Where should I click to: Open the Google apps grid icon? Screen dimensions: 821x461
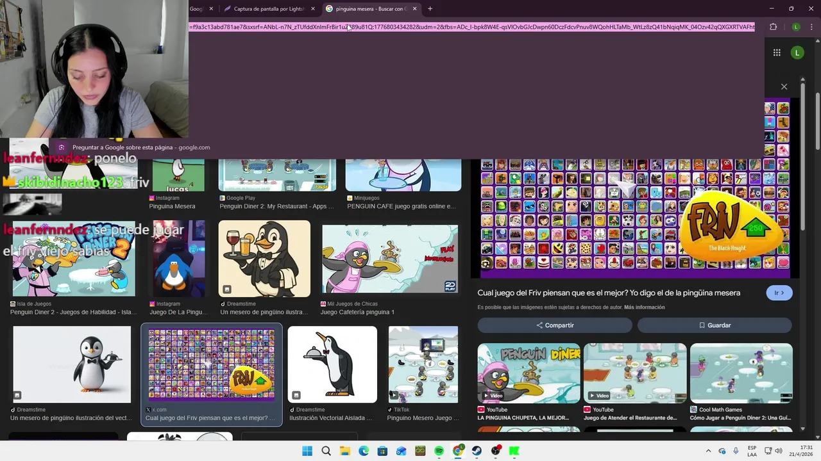(777, 53)
